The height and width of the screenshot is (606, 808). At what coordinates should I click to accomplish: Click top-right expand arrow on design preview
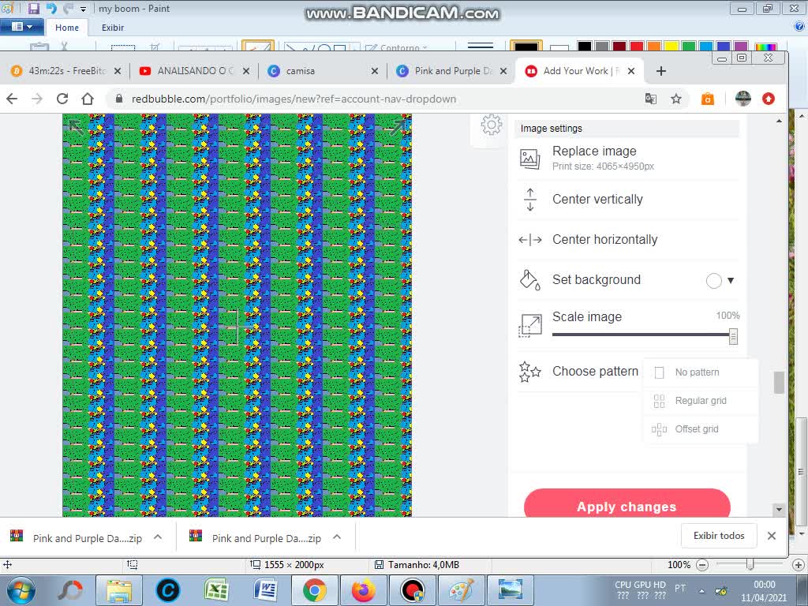[398, 127]
